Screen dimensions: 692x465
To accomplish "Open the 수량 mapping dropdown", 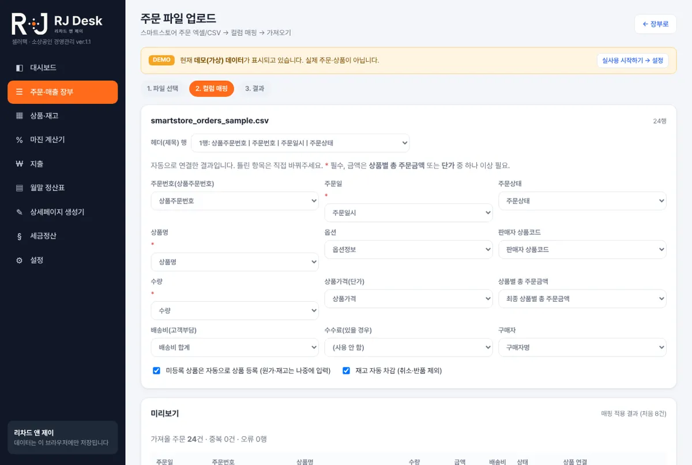I will (235, 310).
